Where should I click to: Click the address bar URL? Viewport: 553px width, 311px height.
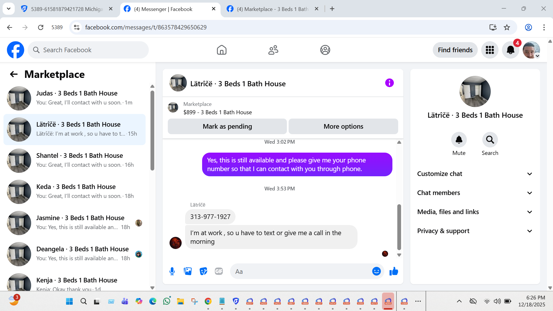[x=146, y=27]
